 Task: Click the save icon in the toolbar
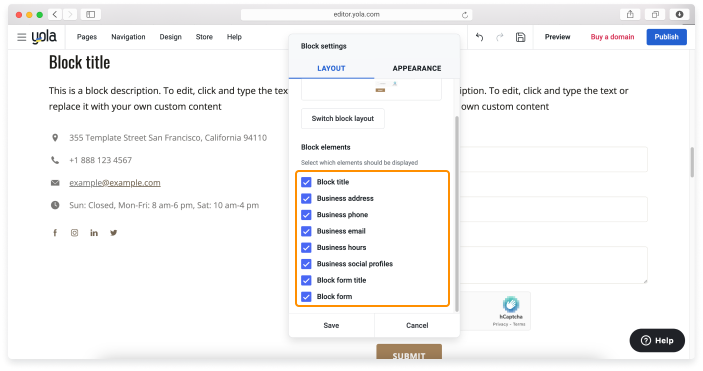tap(520, 37)
